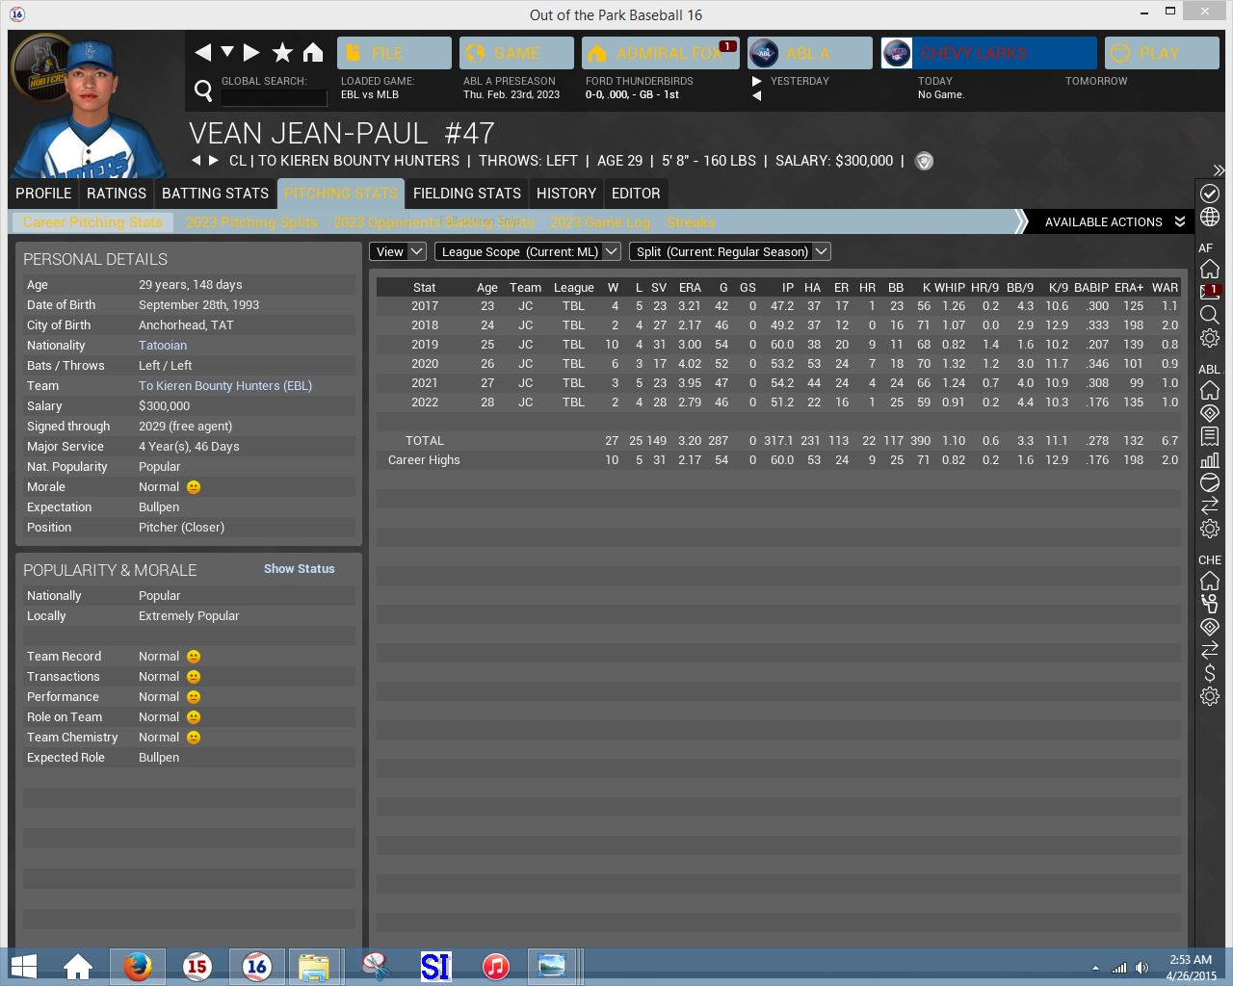Open the AF home icon in the sidebar
Image resolution: width=1233 pixels, height=986 pixels.
coord(1210,269)
